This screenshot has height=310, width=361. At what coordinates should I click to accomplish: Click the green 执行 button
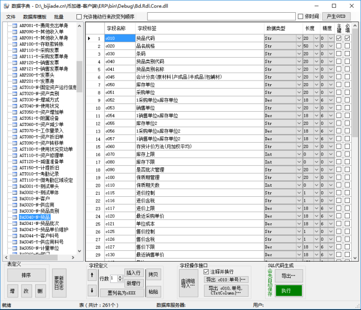(289, 291)
